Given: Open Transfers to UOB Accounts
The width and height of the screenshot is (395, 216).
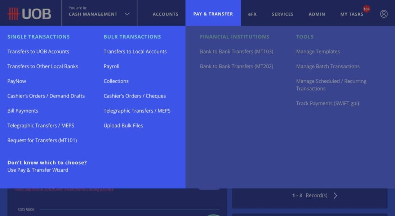Looking at the screenshot, I should click(38, 51).
